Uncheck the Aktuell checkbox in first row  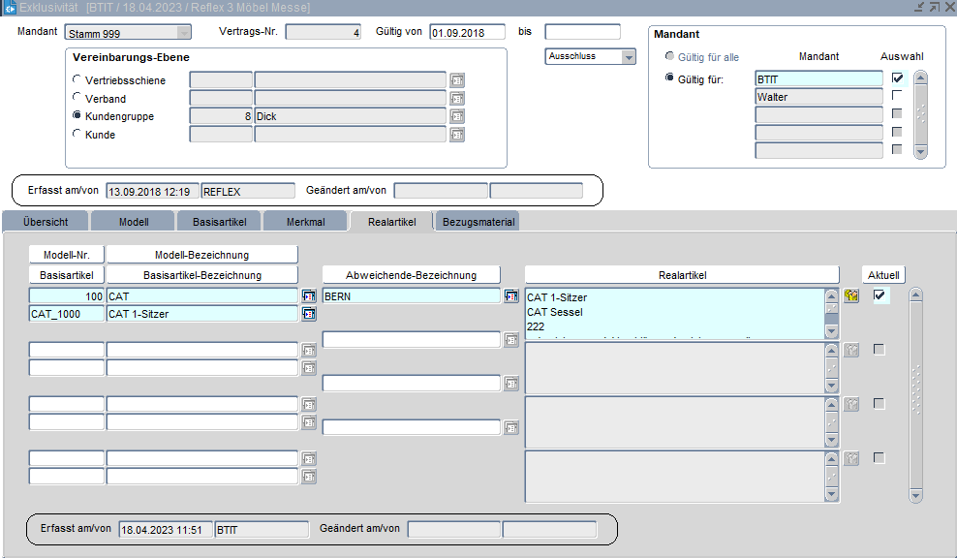click(x=880, y=295)
